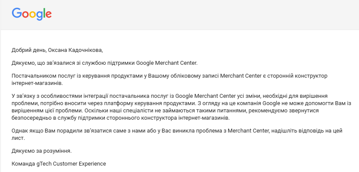Click the line "Дякуємо за розуміння."

(x=41, y=151)
